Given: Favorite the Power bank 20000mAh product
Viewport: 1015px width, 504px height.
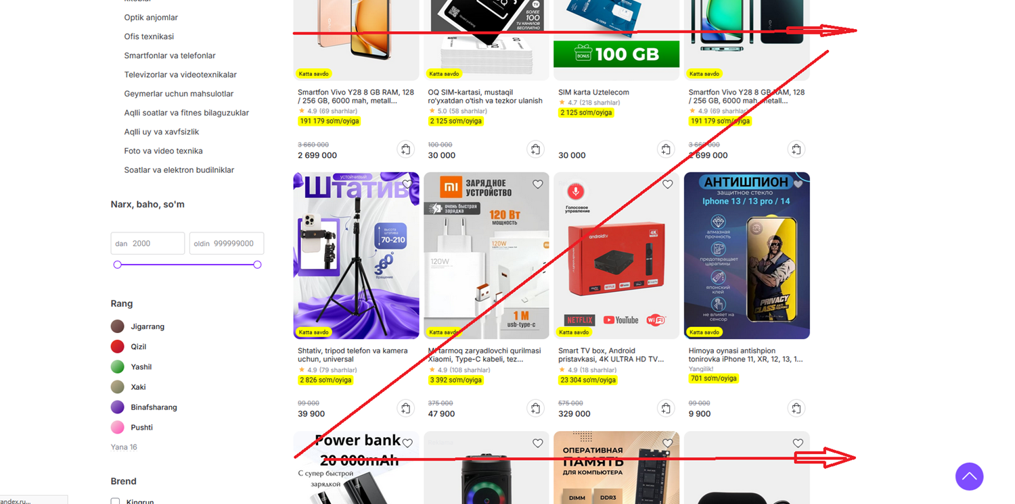Looking at the screenshot, I should (407, 443).
